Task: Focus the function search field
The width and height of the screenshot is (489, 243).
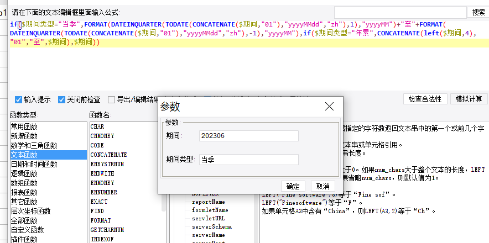Action: pos(400,13)
